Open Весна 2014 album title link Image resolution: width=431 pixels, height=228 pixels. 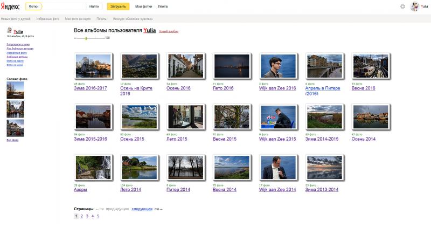[225, 190]
